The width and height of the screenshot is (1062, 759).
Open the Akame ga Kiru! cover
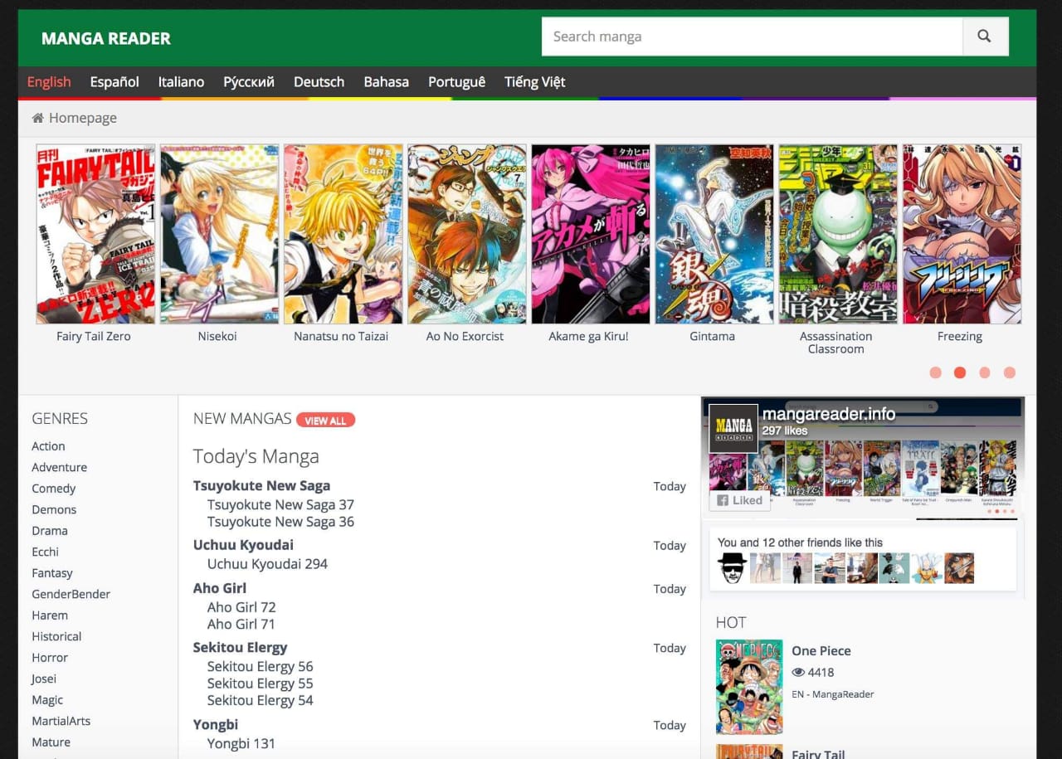[x=590, y=234]
